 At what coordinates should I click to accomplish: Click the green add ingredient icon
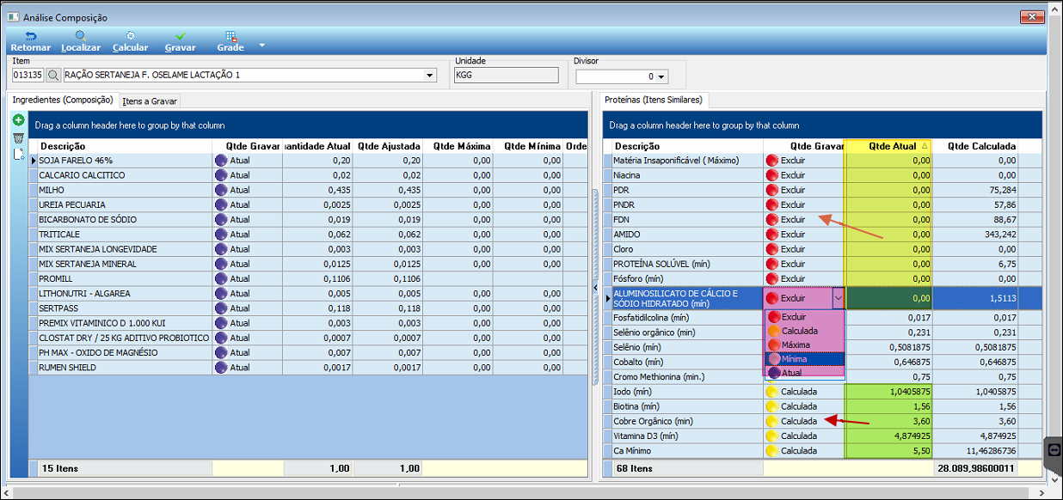click(18, 120)
